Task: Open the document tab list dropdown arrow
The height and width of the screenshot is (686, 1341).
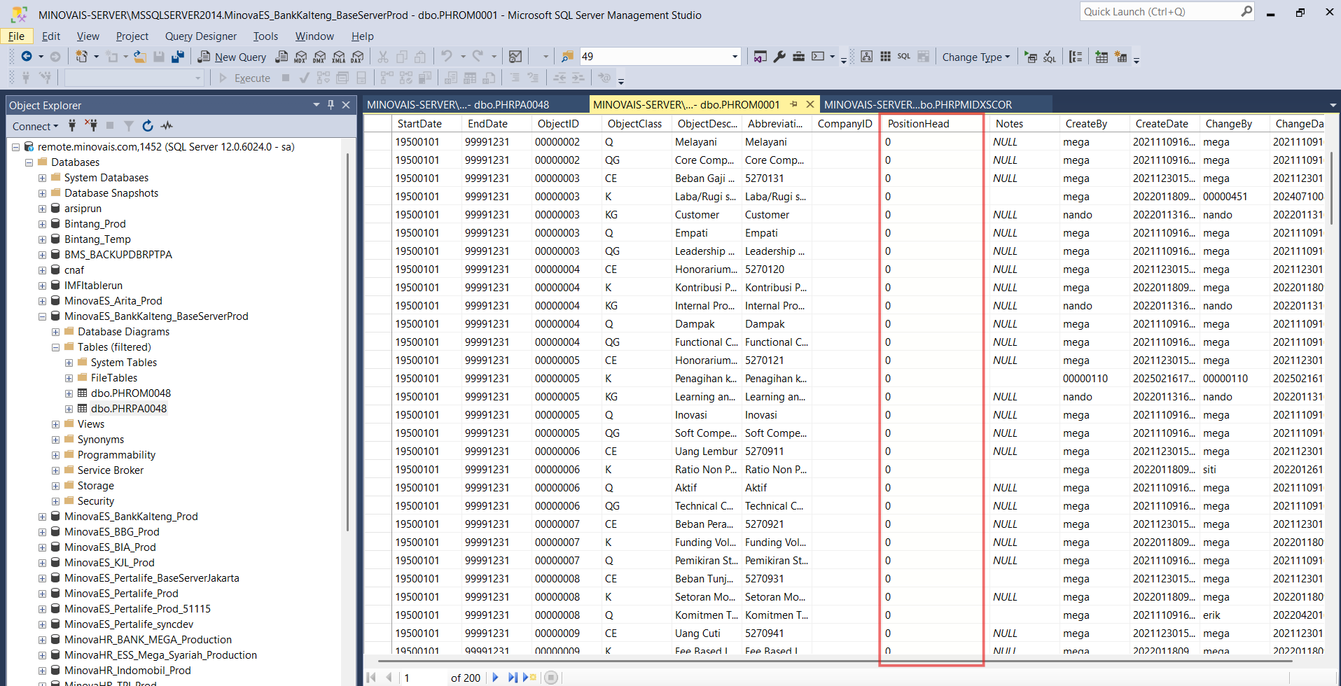Action: click(1333, 105)
